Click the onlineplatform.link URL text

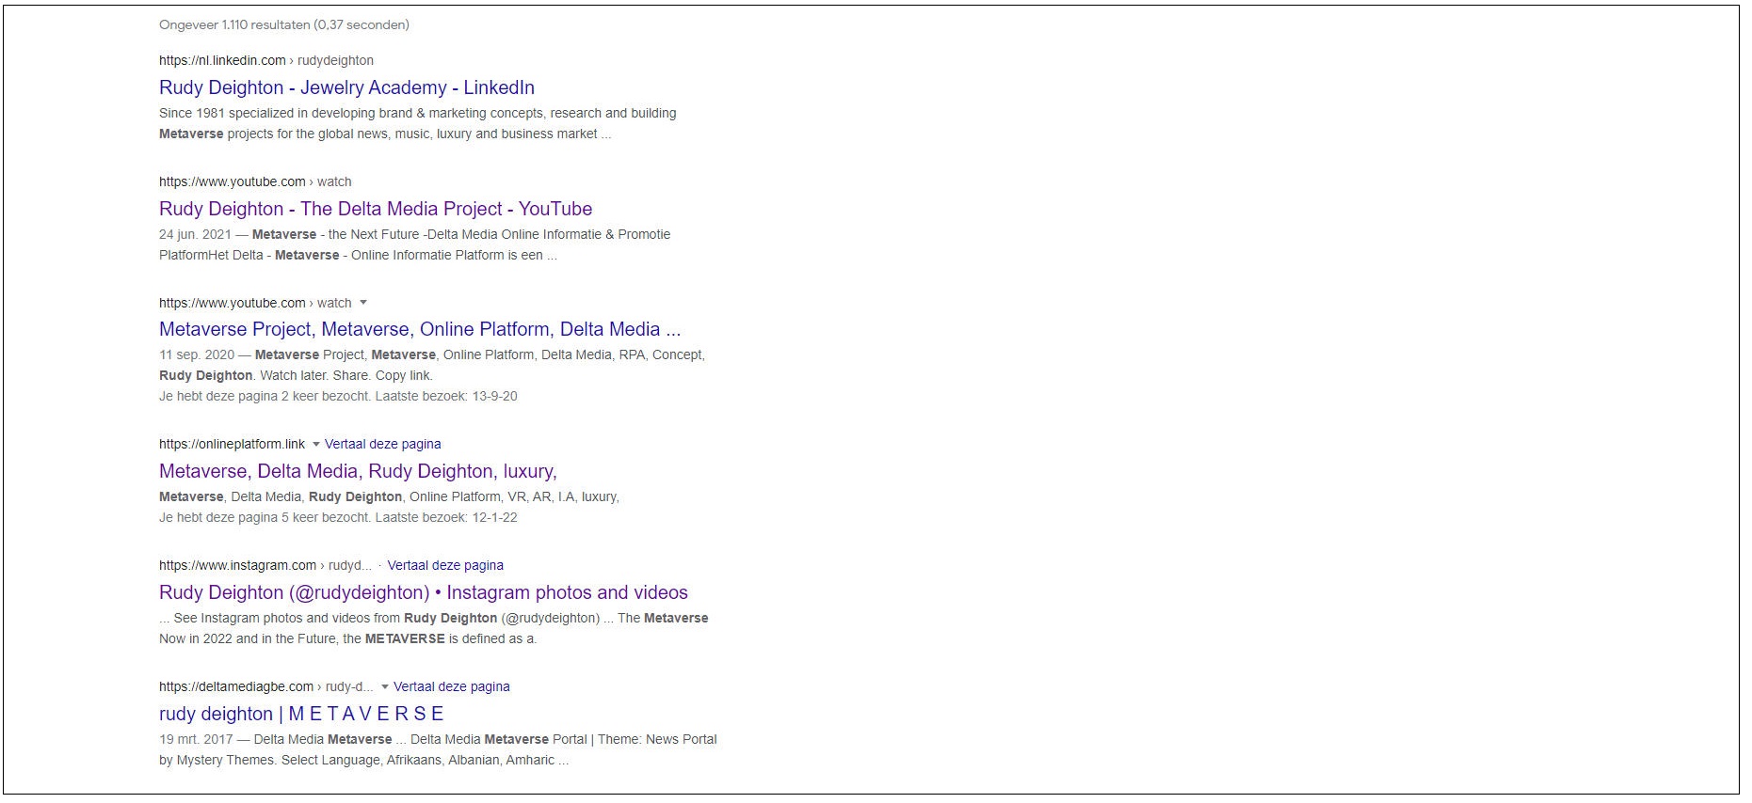pyautogui.click(x=233, y=444)
